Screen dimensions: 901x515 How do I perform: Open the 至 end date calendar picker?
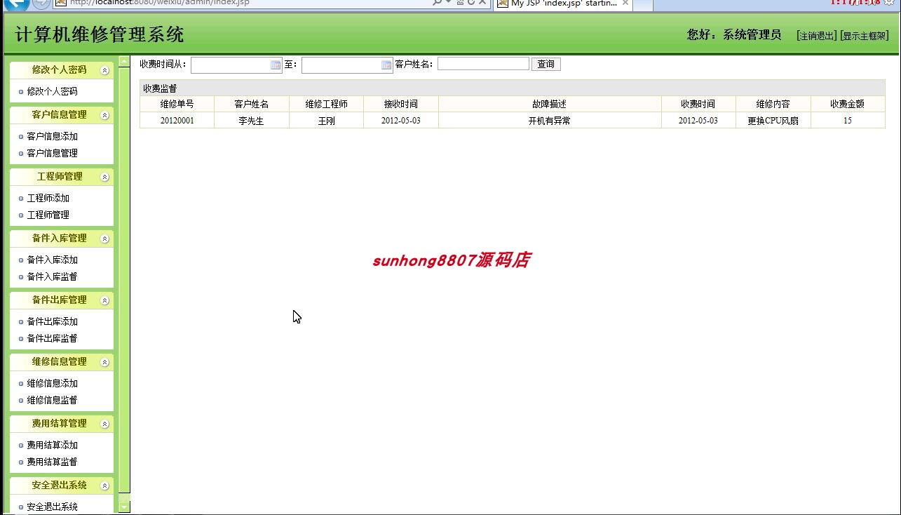[x=386, y=65]
